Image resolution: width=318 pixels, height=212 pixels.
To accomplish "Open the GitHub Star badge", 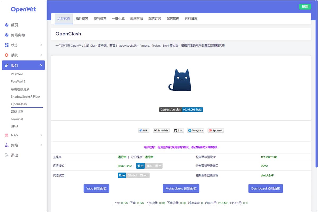I will tap(178, 130).
